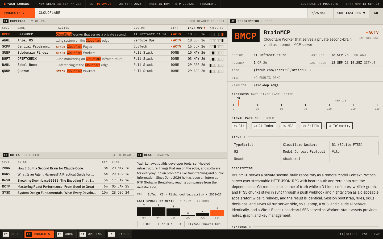
Task: Click the 03 MCP signal step
Action: [x=288, y=126]
